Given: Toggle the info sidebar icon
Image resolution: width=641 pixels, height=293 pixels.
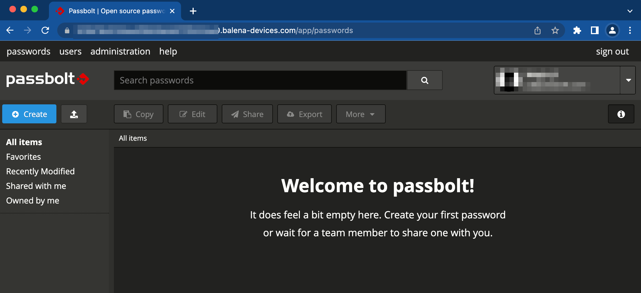Looking at the screenshot, I should point(621,114).
